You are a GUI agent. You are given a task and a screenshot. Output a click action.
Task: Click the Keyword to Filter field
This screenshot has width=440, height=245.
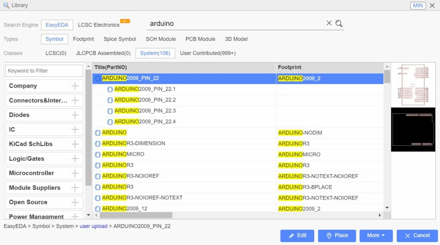click(44, 71)
